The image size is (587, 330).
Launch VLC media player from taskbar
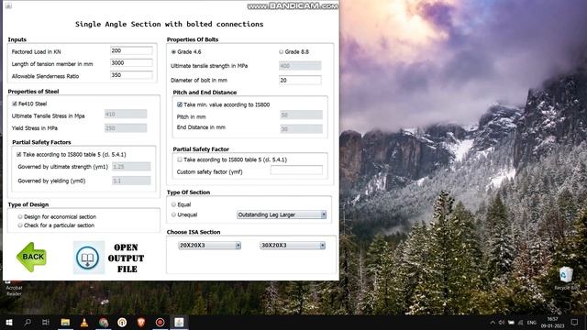(84, 322)
